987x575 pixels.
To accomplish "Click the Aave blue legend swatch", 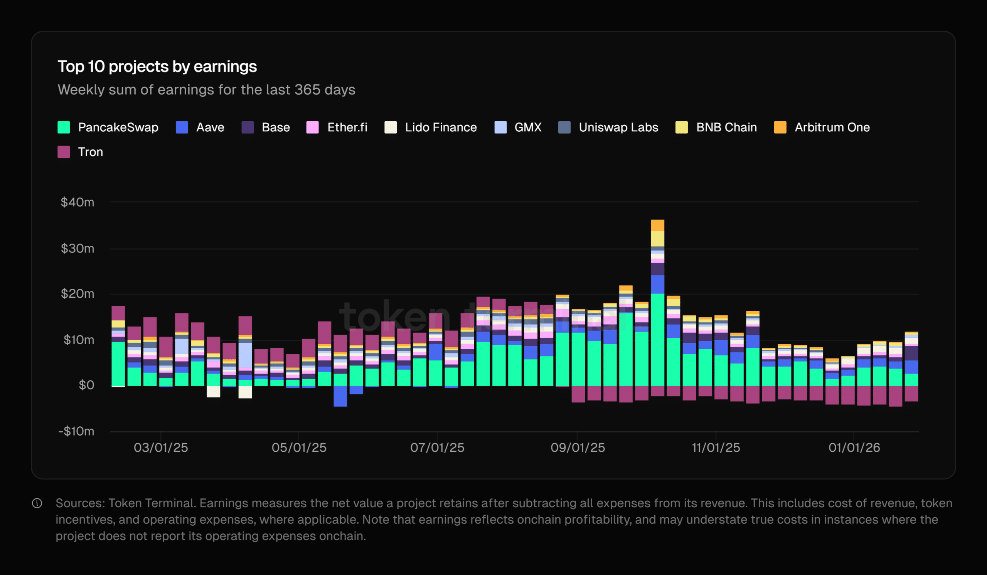I will pos(182,127).
